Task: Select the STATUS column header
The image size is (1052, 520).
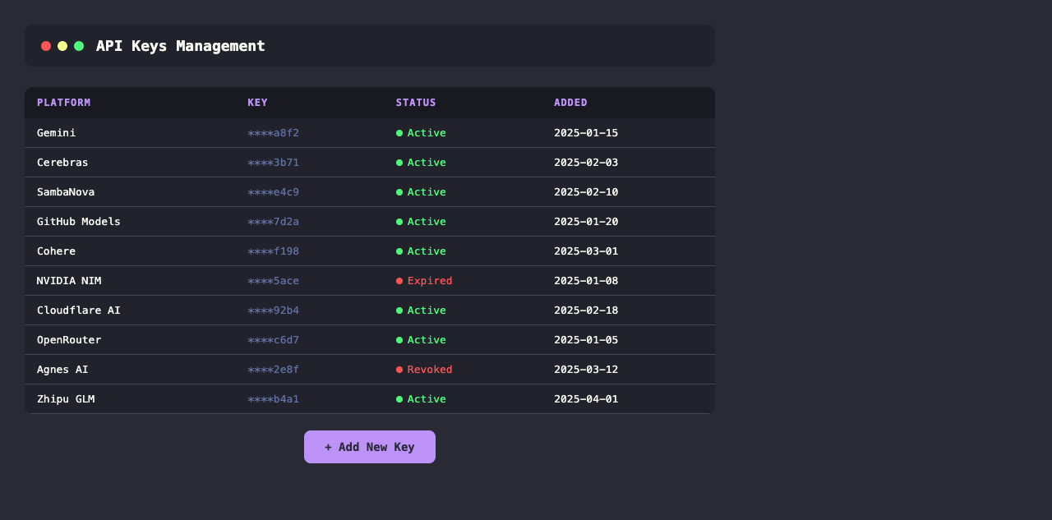Action: tap(416, 103)
